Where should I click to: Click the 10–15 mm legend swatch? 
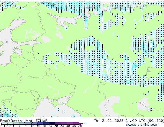(x=34, y=124)
